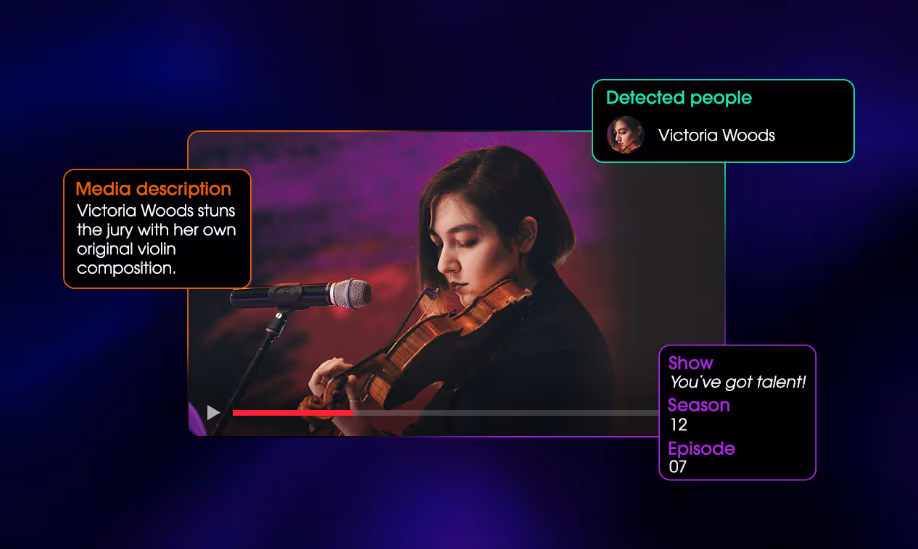918x549 pixels.
Task: Click the Show label in metadata card
Action: tap(690, 363)
